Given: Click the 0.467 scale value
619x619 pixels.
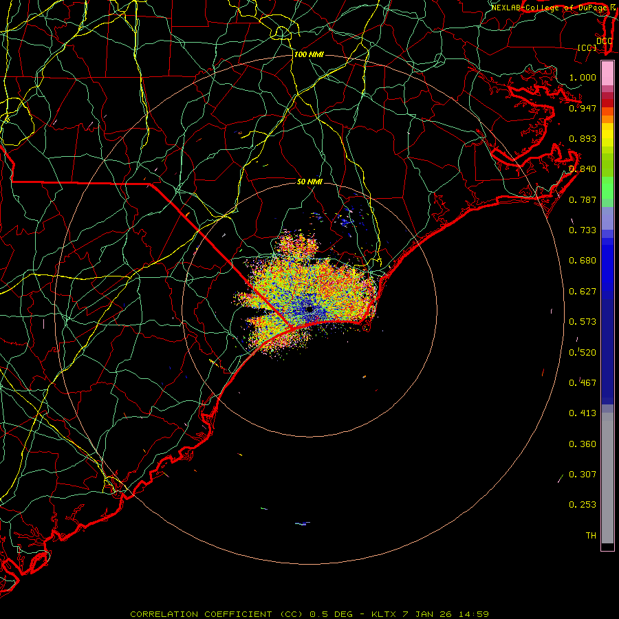Looking at the screenshot, I should click(x=583, y=382).
